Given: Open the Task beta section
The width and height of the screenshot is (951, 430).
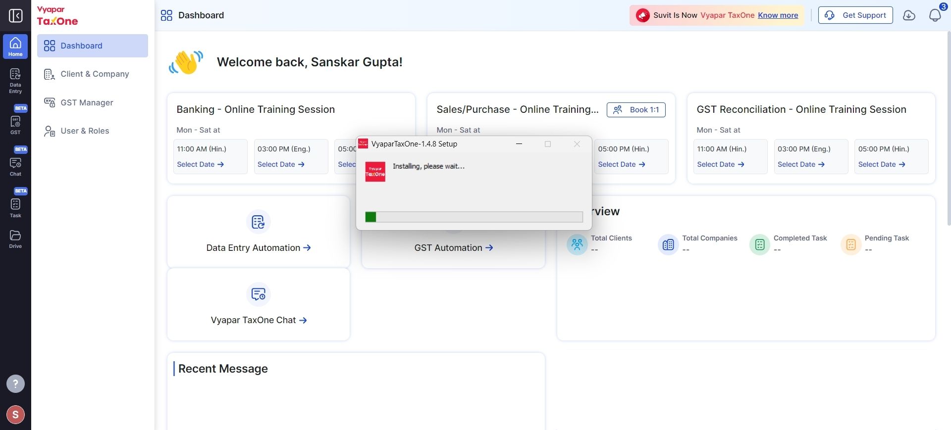Looking at the screenshot, I should point(15,204).
